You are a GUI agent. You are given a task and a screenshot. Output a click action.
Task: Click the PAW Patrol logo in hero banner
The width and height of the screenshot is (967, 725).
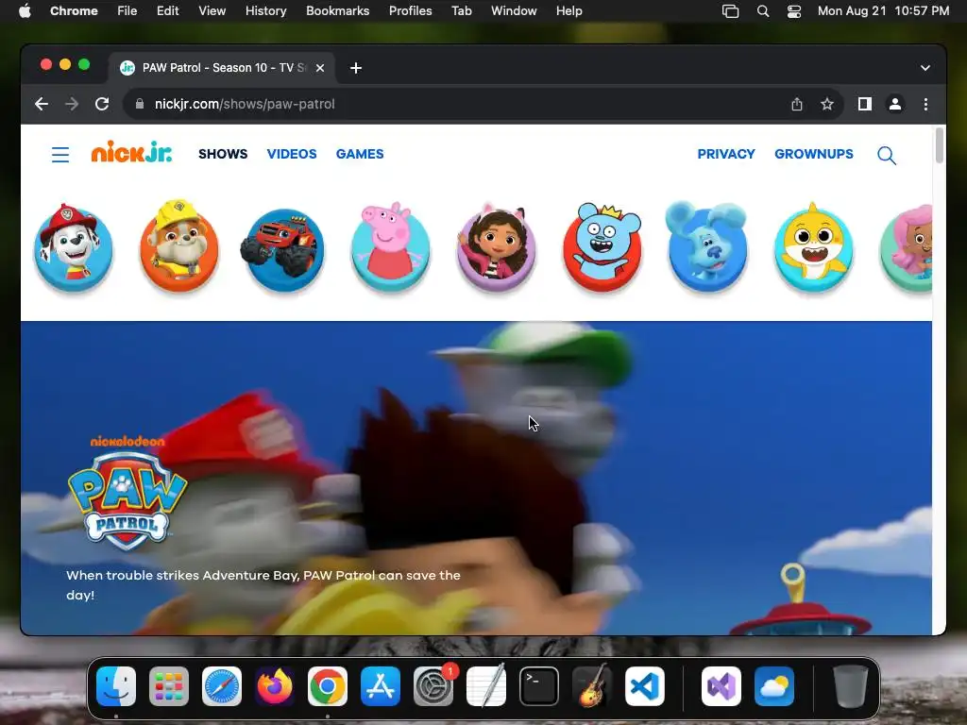(127, 493)
